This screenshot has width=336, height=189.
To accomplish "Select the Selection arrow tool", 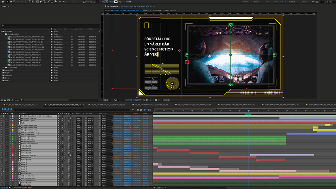I will (x=7, y=2).
